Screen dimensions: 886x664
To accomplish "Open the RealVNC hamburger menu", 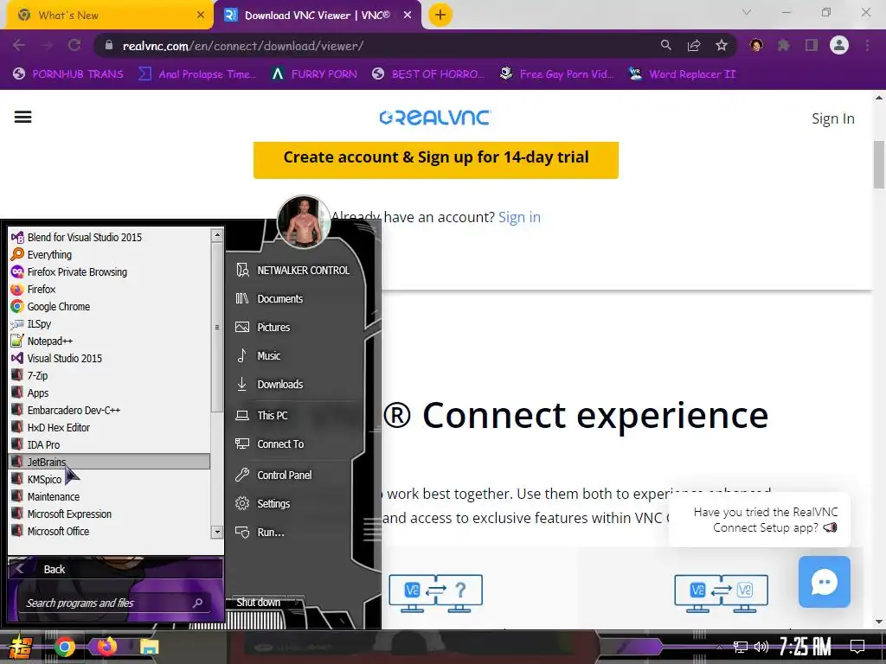I will click(x=23, y=118).
